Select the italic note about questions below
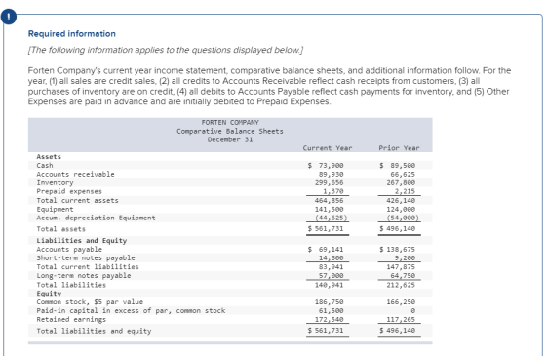Screen dimensions: 546x356 [166, 50]
